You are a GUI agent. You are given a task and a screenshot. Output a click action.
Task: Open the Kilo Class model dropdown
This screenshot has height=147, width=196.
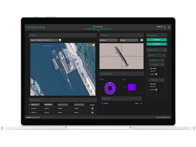[x=129, y=40]
